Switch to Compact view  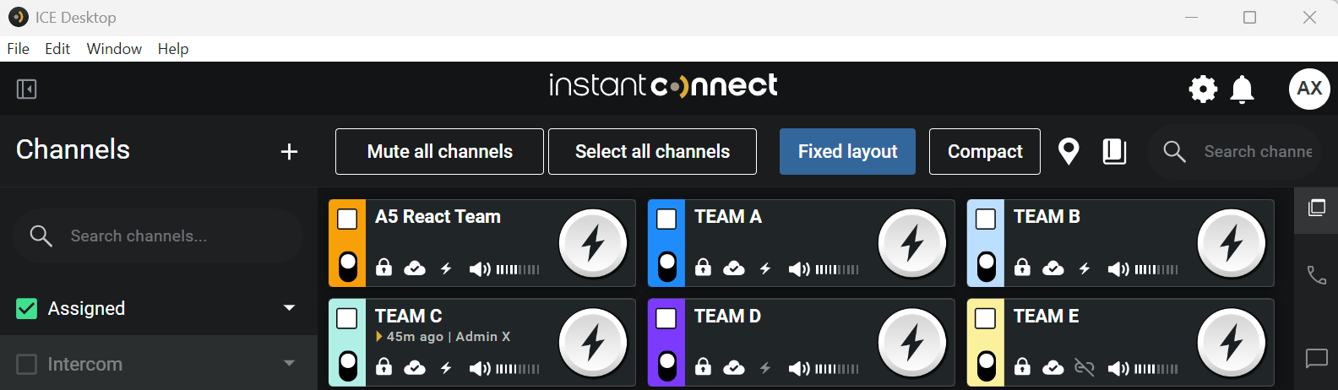[985, 152]
